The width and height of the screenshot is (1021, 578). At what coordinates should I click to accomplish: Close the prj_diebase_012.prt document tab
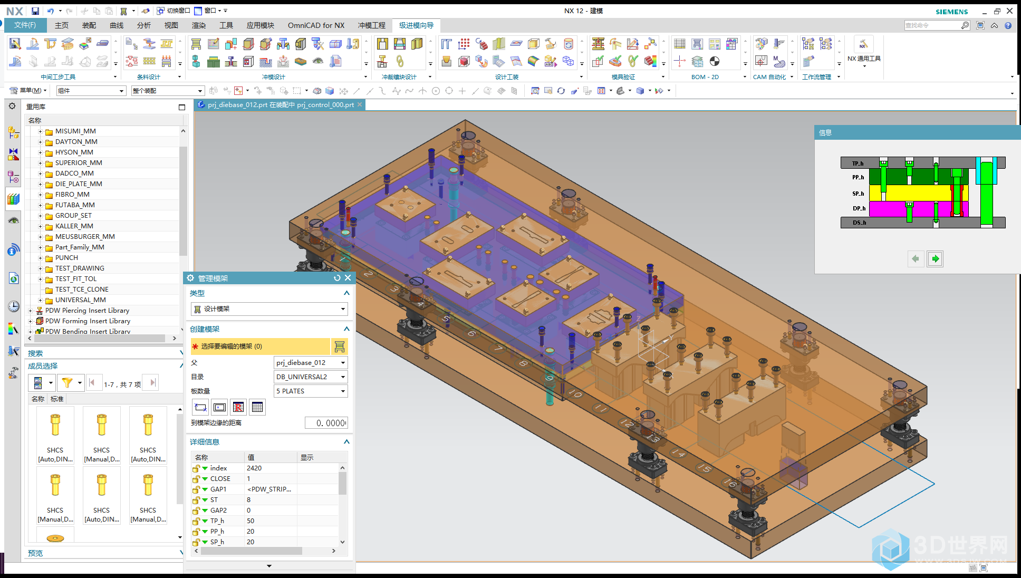click(360, 105)
